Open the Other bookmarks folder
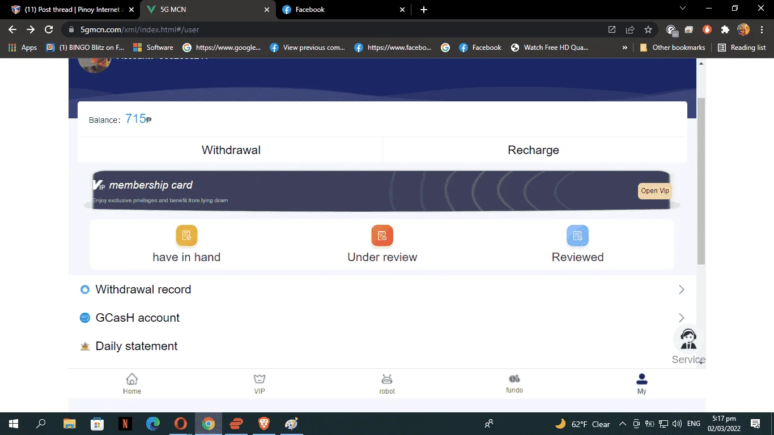This screenshot has width=774, height=435. pos(672,48)
